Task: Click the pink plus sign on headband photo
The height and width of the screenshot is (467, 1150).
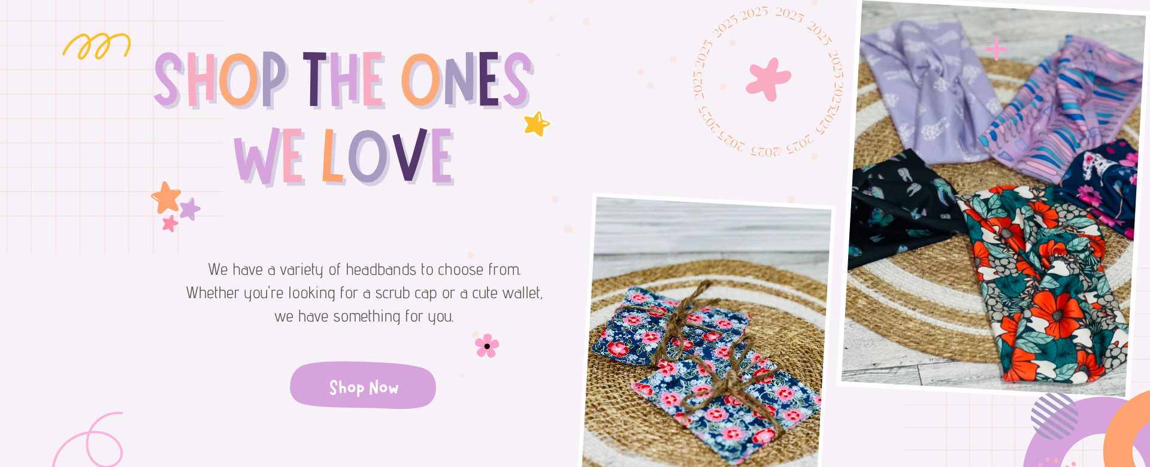Action: (x=996, y=49)
